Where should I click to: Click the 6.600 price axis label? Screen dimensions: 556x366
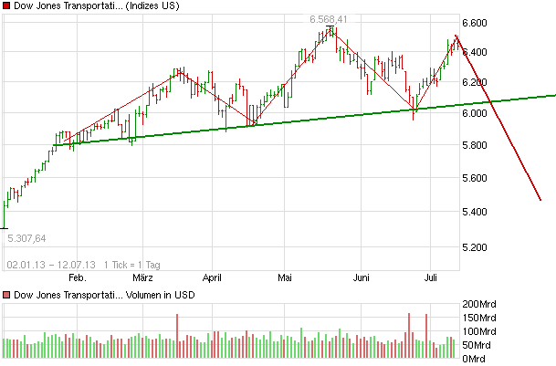tap(478, 22)
